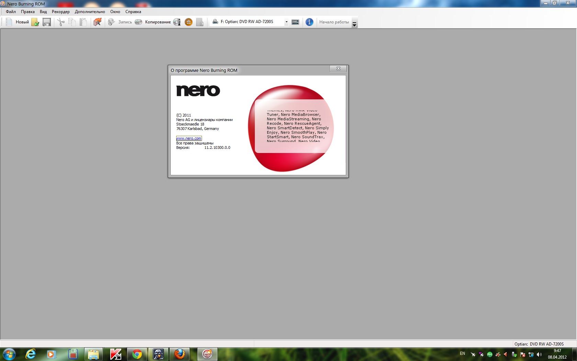Click the orange eject disc icon
Image resolution: width=577 pixels, height=361 pixels.
tap(189, 22)
